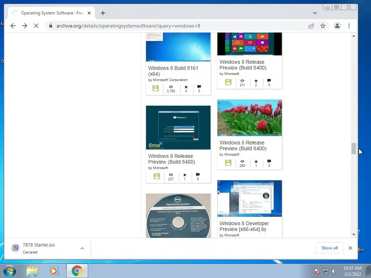Open volume speaker tray icon
The image size is (371, 278).
coord(334,271)
